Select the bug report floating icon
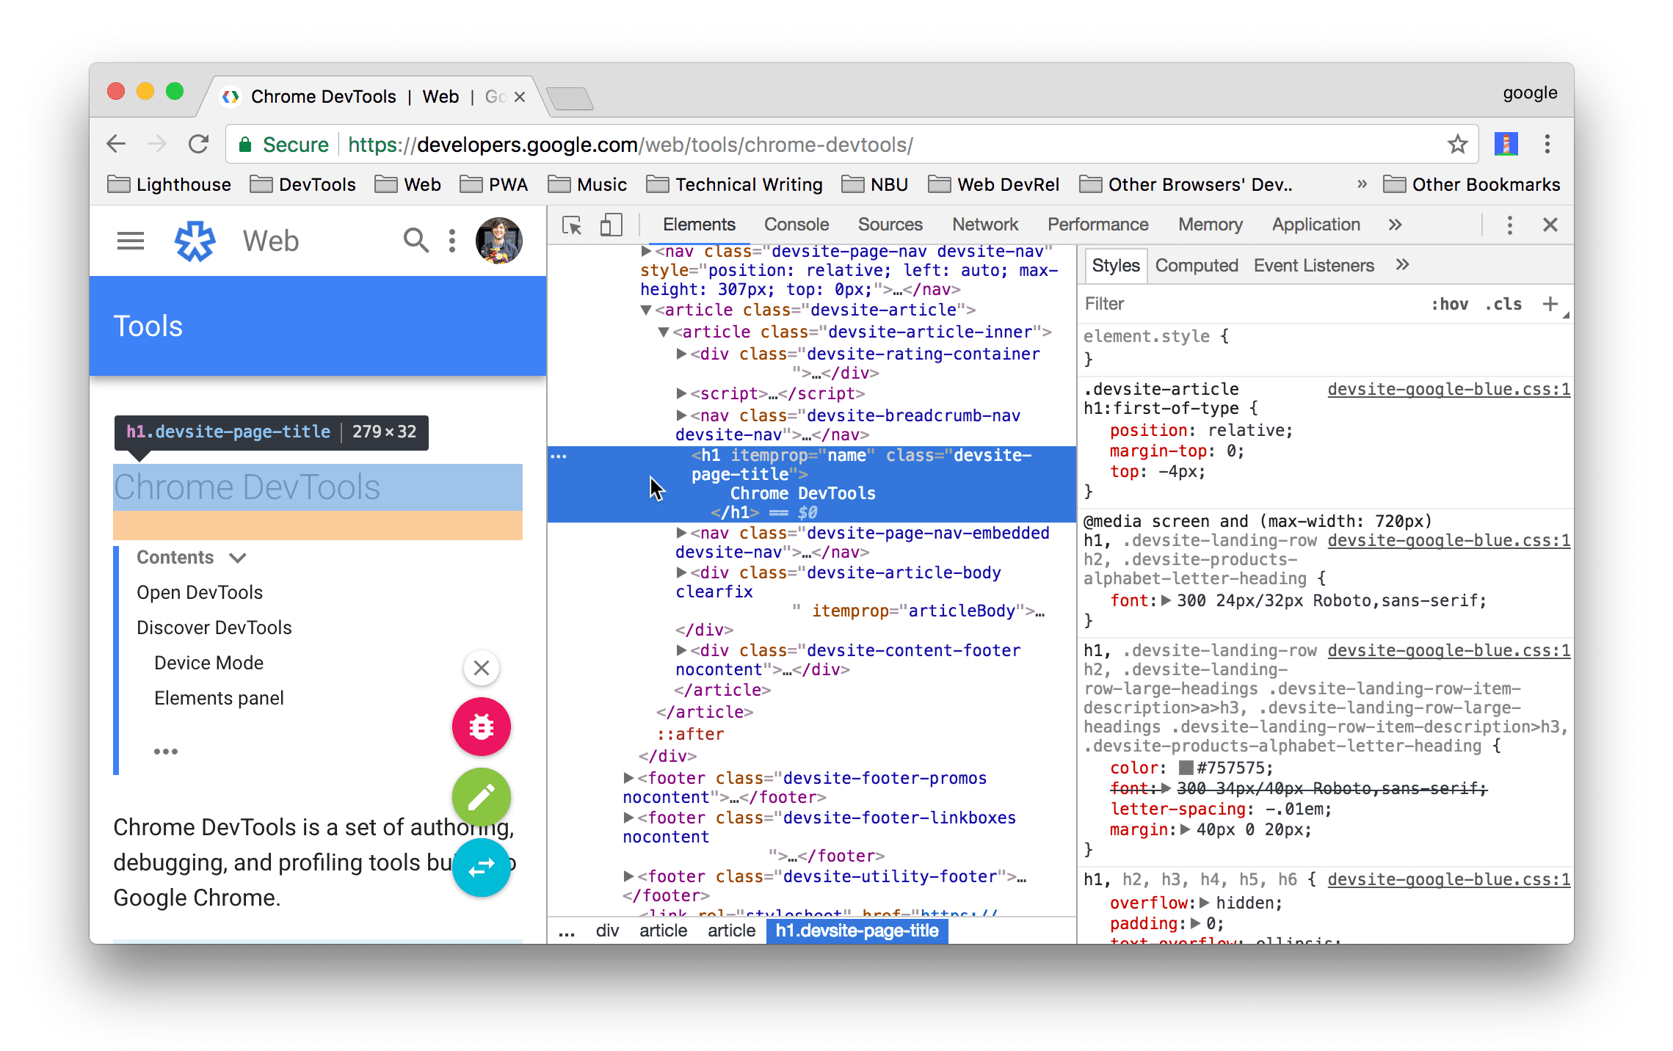This screenshot has width=1673, height=1051. pos(482,728)
